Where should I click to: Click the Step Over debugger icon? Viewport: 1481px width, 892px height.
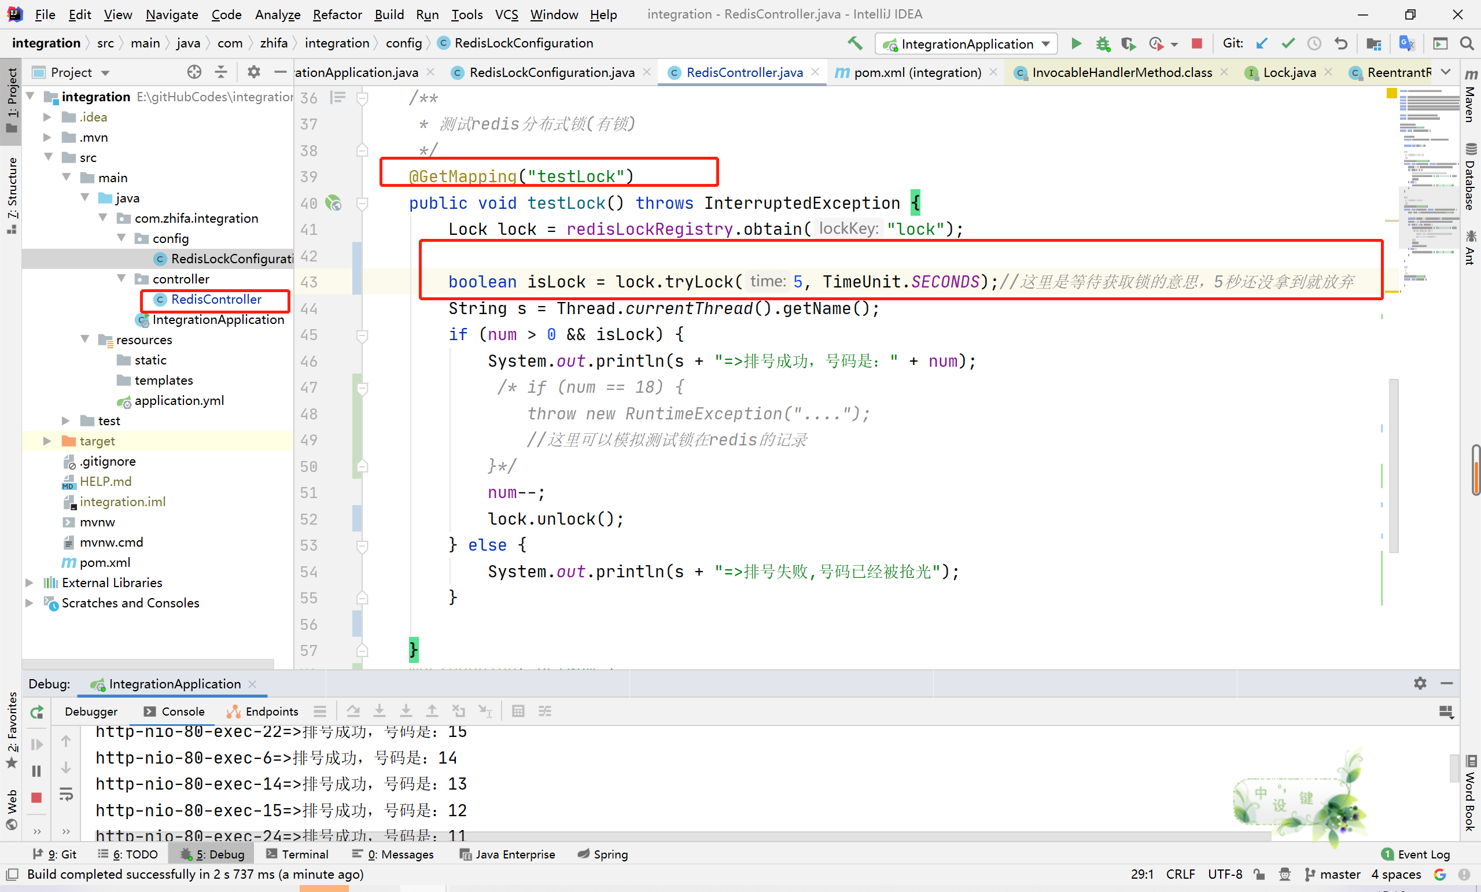pos(353,712)
